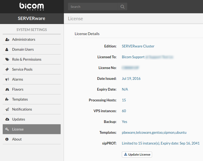Click the magnifier icon in search box
The height and width of the screenshot is (161, 203).
122,7
